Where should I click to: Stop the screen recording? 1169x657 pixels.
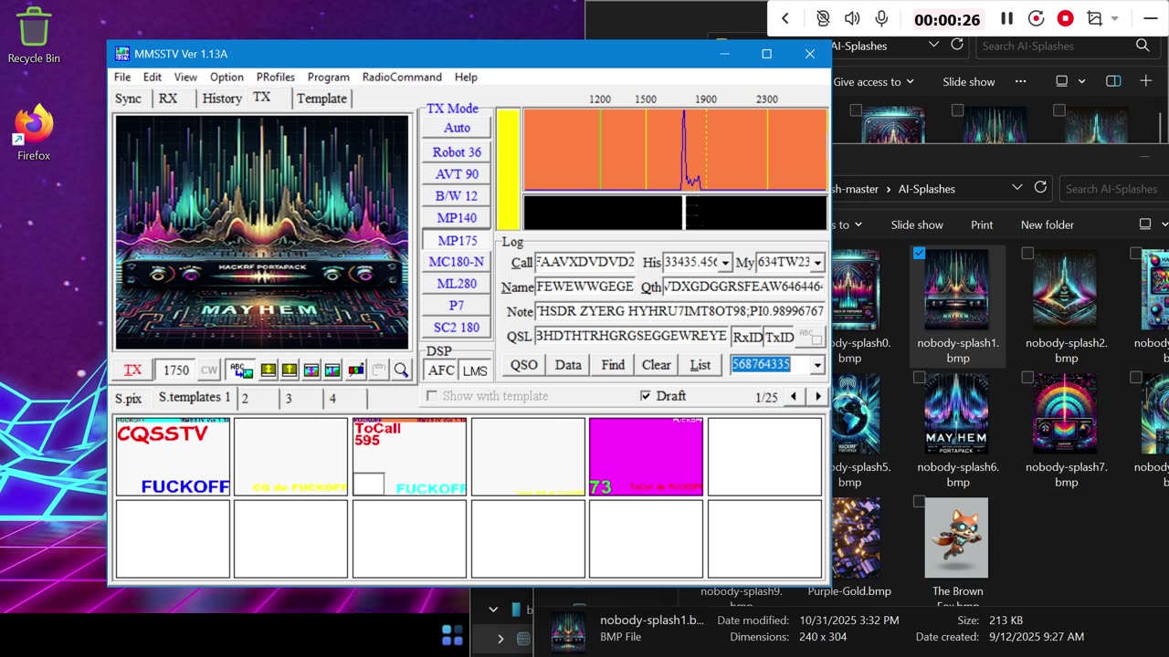click(1065, 18)
